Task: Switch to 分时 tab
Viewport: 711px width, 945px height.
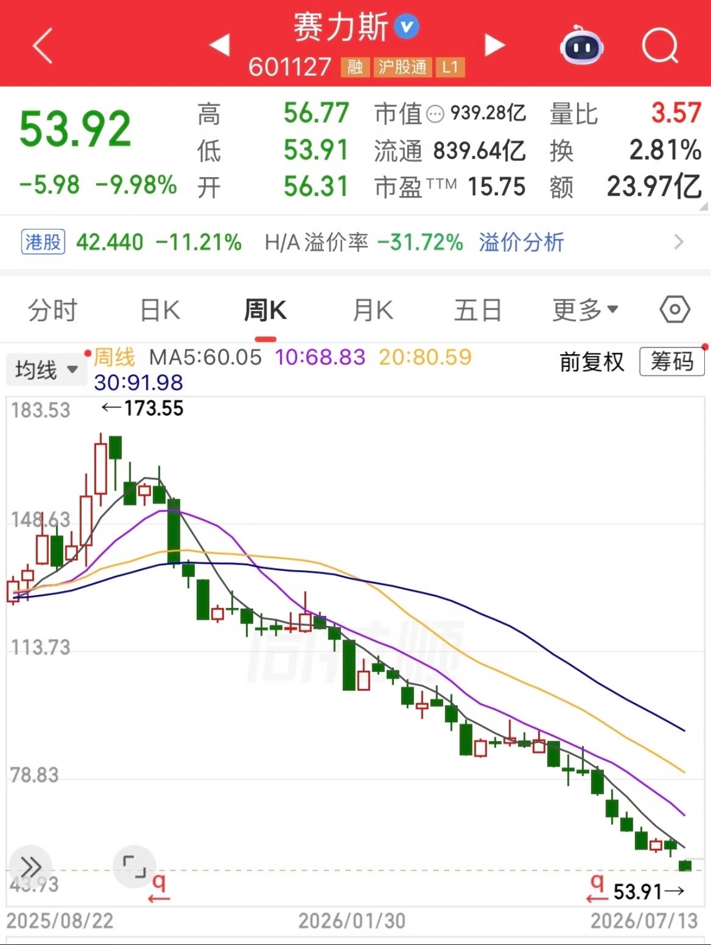Action: [53, 309]
